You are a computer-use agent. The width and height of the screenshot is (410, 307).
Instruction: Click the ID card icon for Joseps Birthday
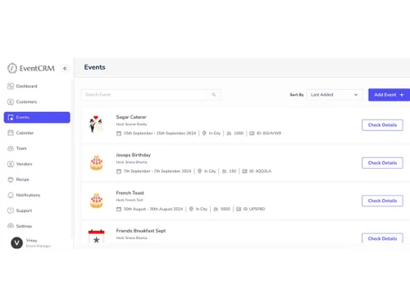click(244, 171)
